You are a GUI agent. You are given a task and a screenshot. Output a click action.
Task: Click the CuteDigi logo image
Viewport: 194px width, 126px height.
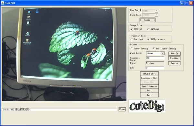147,106
